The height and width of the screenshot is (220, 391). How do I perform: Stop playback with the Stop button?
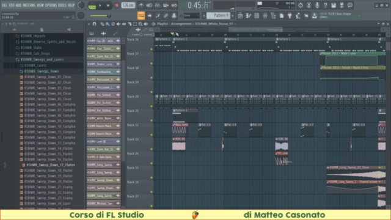tap(108, 5)
